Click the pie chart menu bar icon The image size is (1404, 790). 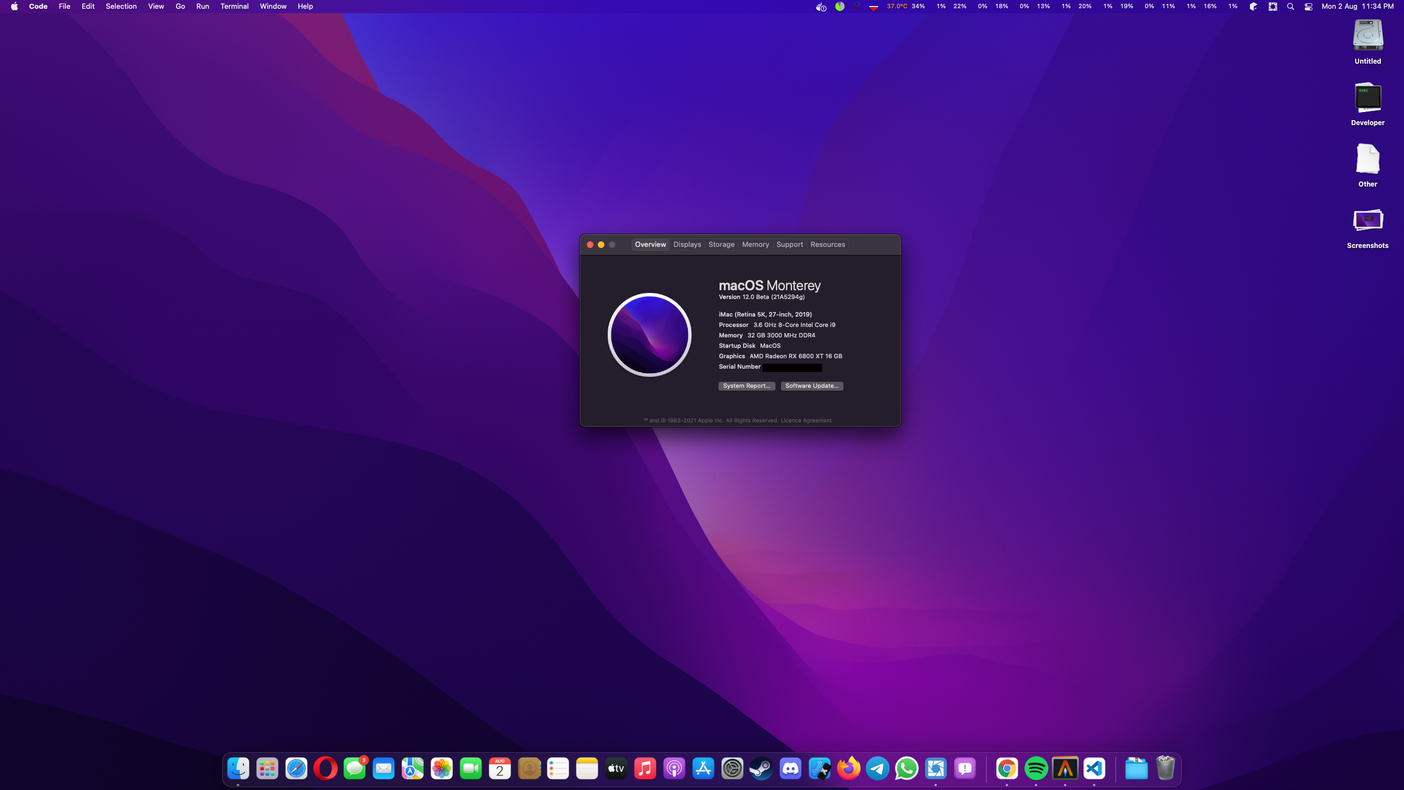tap(840, 7)
